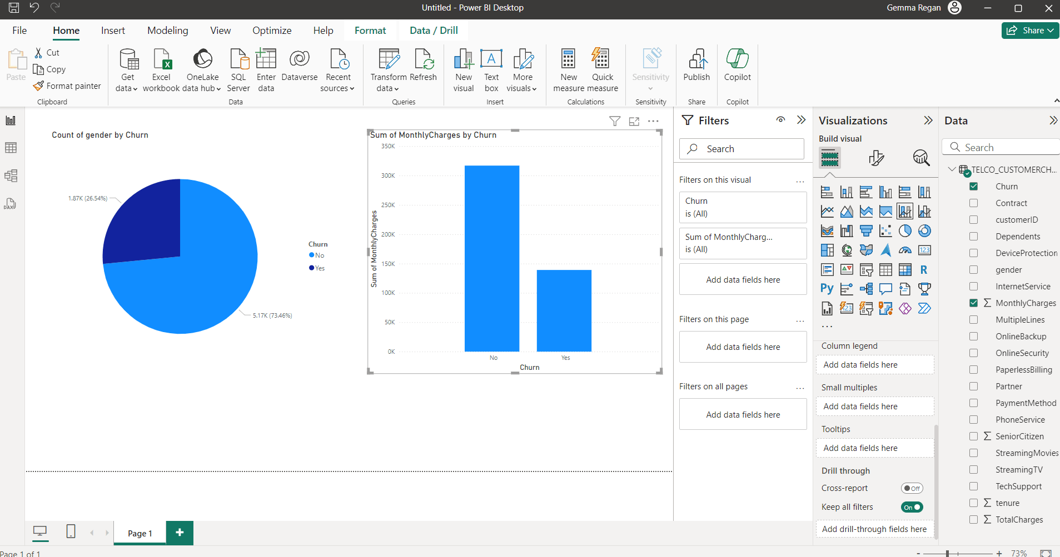
Task: Turn off the Keep all filters toggle
Action: click(x=912, y=507)
